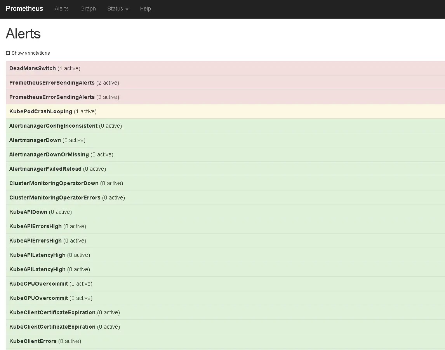Viewport: 445px width, 350px height.
Task: Expand the AlertmanagerDownOrMissing row
Action: (x=49, y=154)
